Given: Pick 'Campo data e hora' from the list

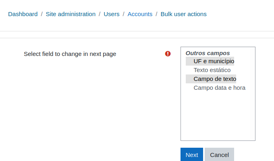Looking at the screenshot, I should click(x=219, y=88).
